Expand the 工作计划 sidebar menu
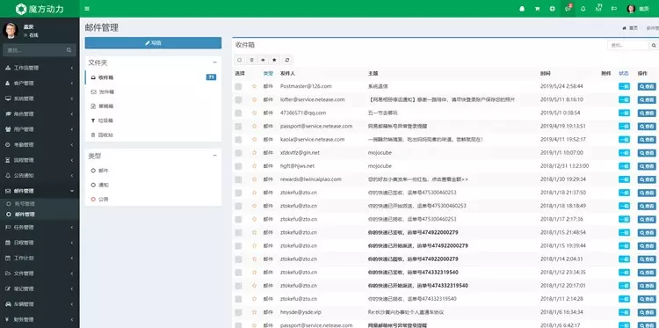 point(40,259)
